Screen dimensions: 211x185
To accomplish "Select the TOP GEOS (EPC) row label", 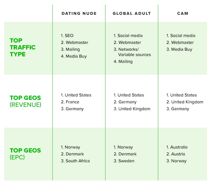I will click(25, 154).
